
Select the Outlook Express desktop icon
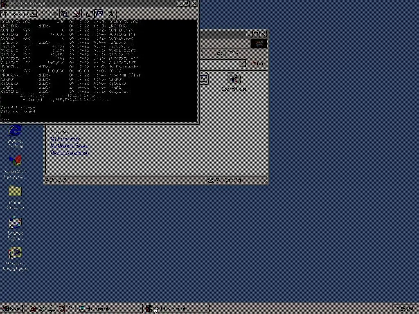pos(15,229)
